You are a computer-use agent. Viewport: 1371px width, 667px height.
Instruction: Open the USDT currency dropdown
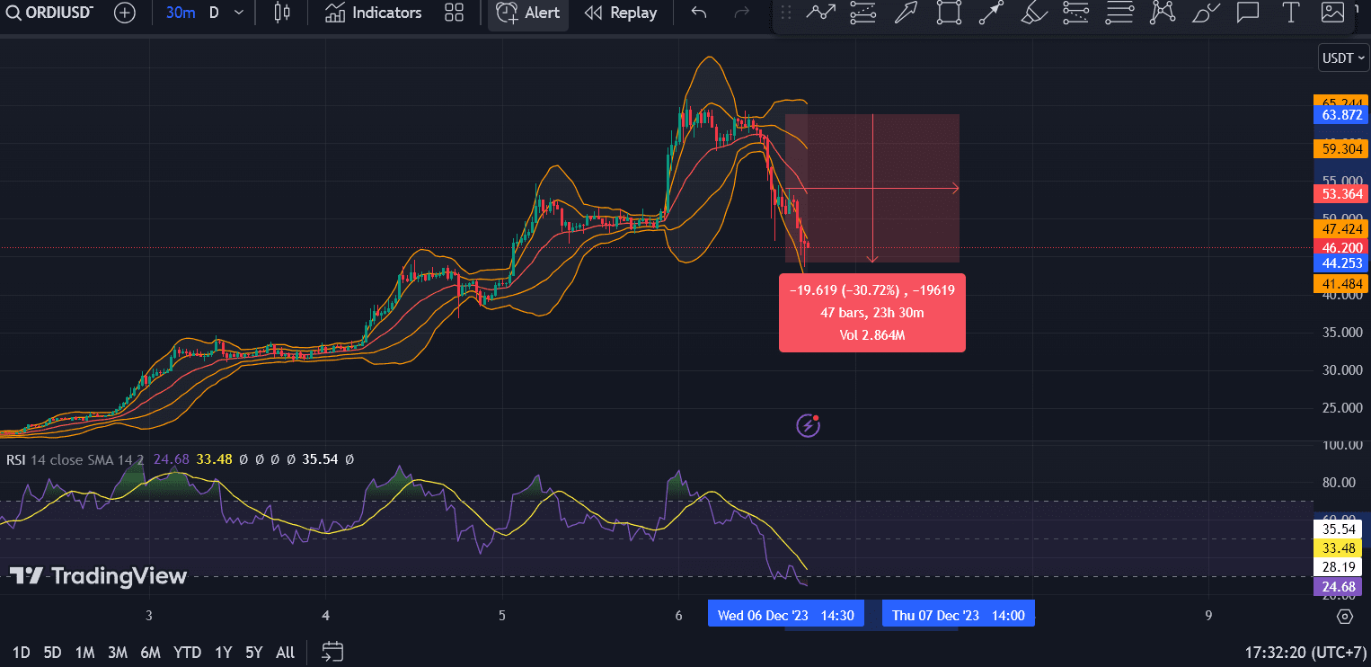click(x=1342, y=58)
